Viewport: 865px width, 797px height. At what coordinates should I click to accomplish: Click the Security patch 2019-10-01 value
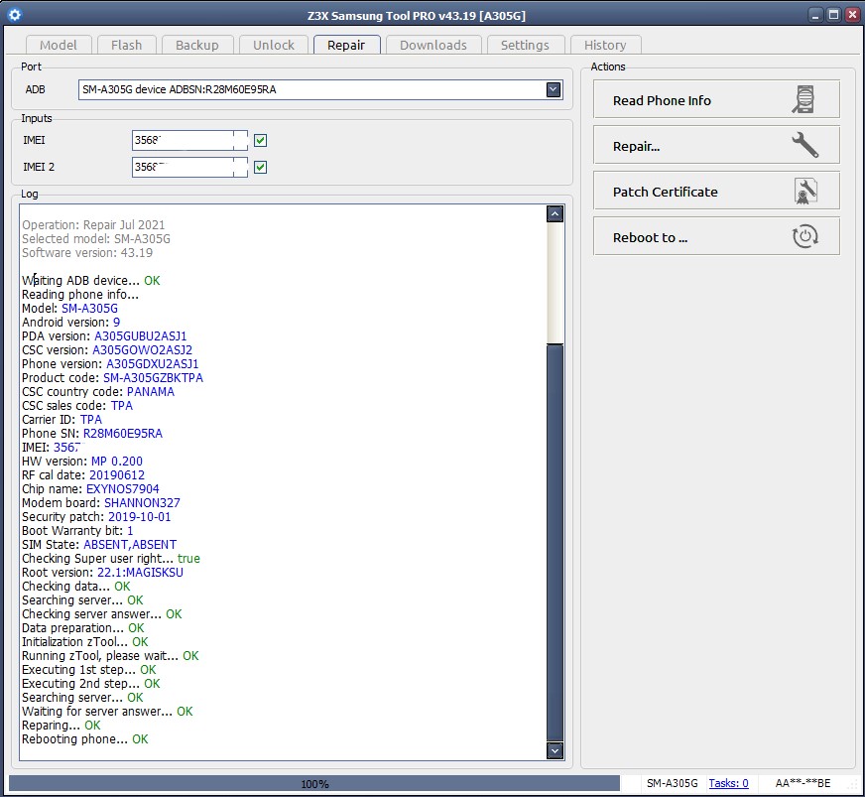point(140,517)
